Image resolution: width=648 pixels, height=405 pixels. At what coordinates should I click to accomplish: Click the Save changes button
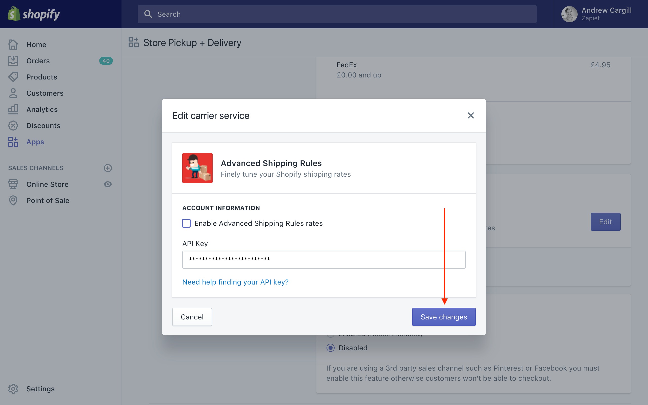coord(444,317)
